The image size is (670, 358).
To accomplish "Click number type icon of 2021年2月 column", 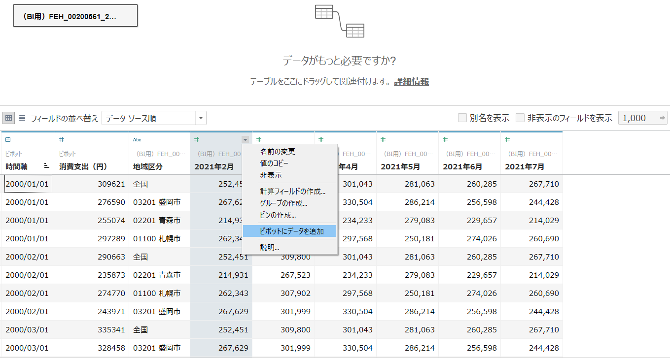I will point(197,140).
